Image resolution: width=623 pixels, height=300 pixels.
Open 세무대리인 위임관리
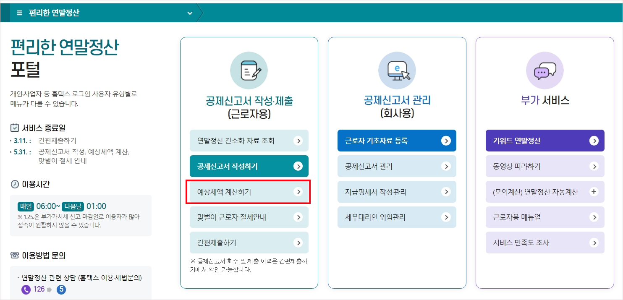tap(397, 217)
